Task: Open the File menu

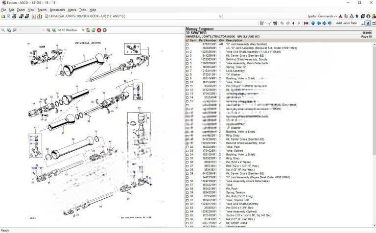Action: tap(3, 10)
